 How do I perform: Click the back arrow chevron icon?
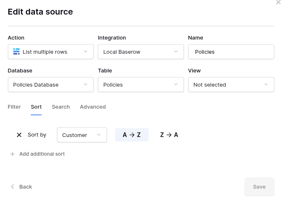[12, 187]
